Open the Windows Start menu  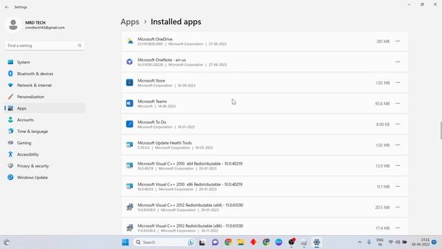pos(126,242)
